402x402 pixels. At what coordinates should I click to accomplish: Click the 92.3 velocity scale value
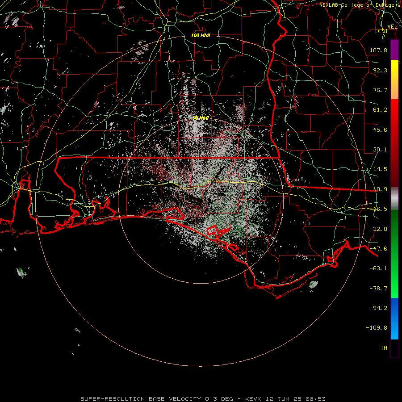click(380, 70)
